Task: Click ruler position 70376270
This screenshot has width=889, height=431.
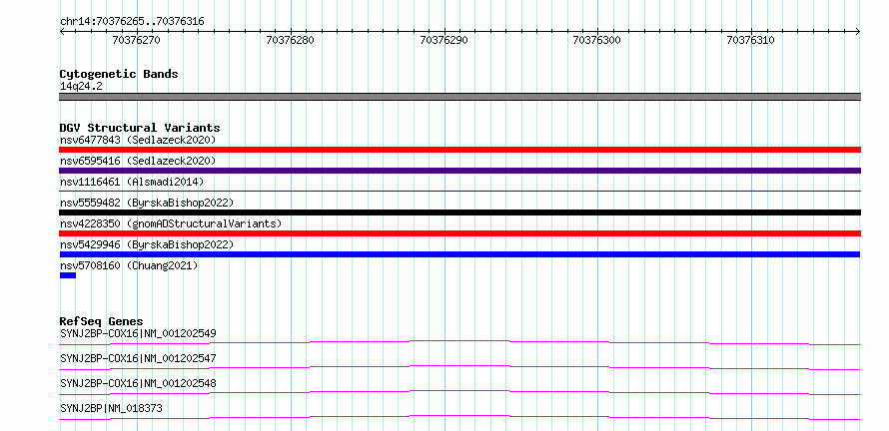Action: click(137, 40)
